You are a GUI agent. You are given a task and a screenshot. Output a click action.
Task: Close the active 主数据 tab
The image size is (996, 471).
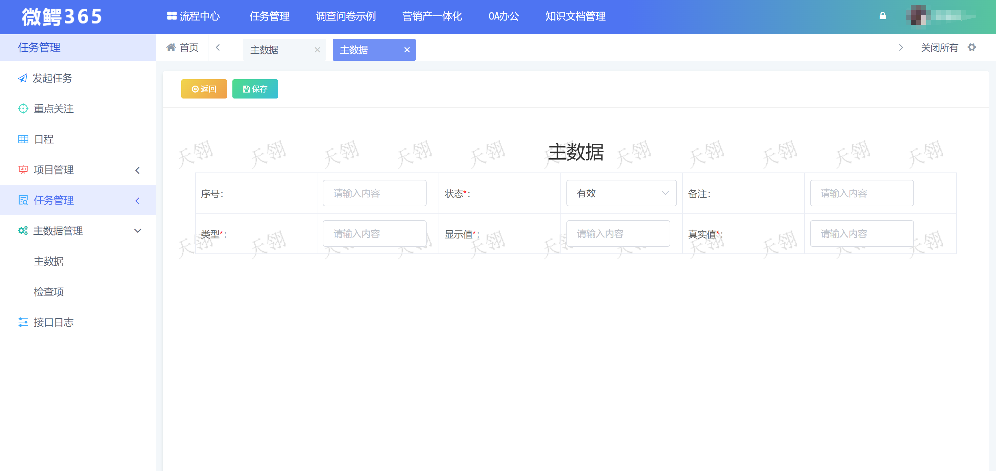click(x=407, y=50)
